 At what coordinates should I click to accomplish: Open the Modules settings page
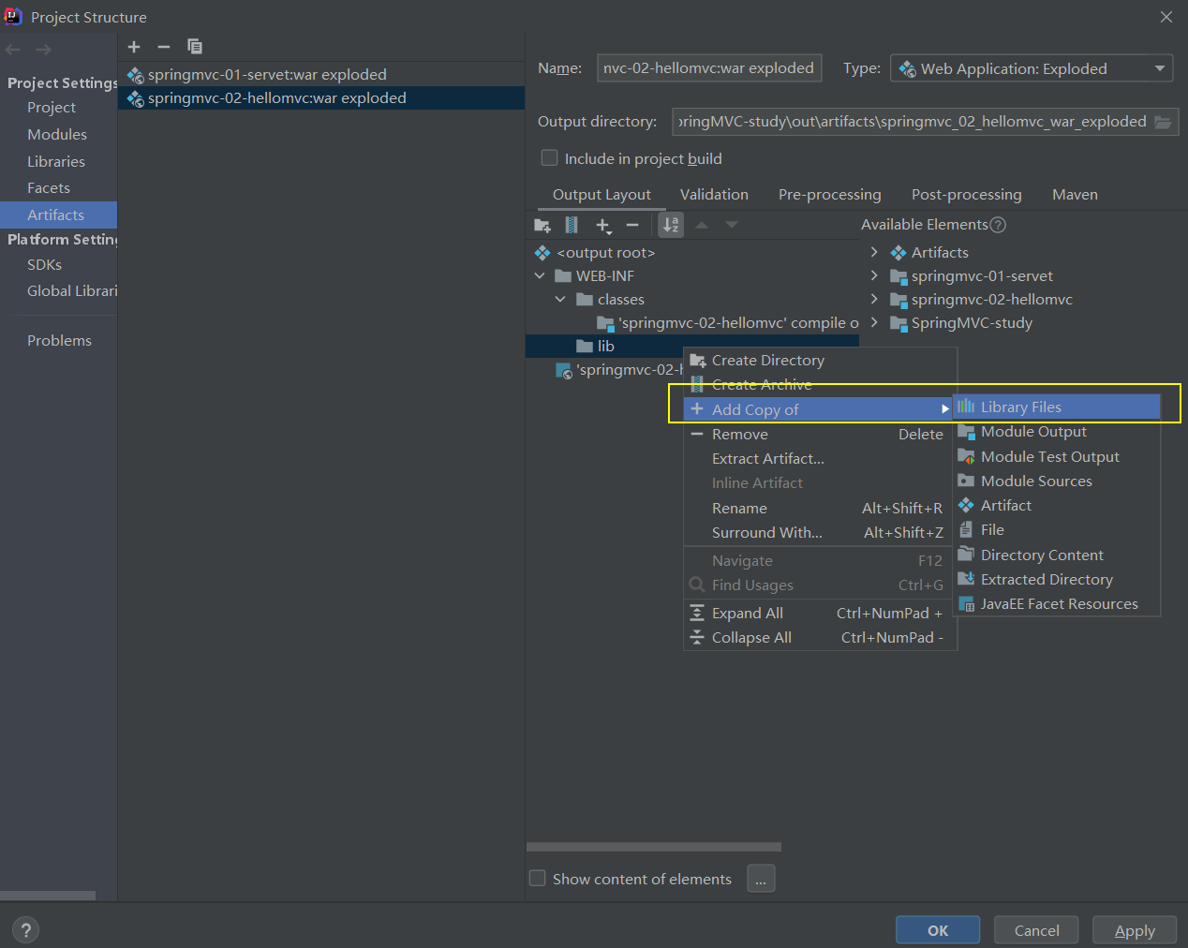point(57,135)
